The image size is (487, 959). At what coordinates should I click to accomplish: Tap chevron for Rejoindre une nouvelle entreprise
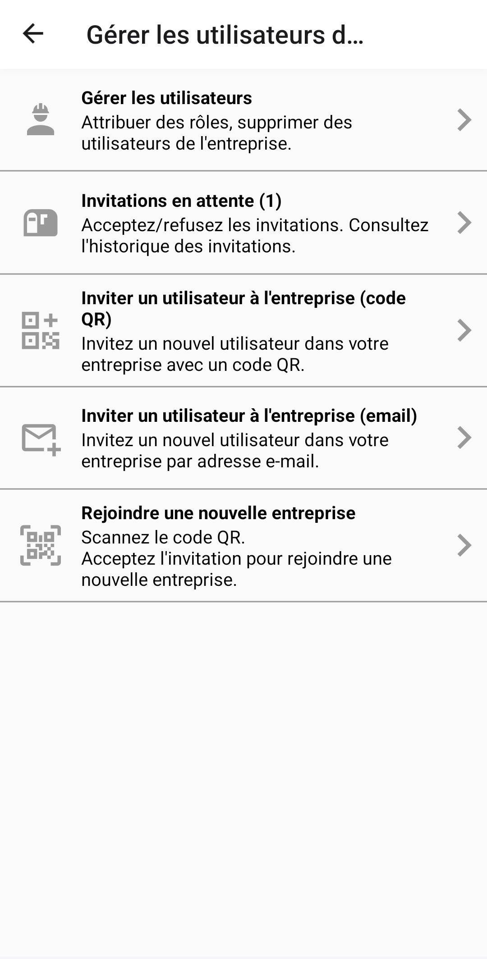pyautogui.click(x=464, y=545)
